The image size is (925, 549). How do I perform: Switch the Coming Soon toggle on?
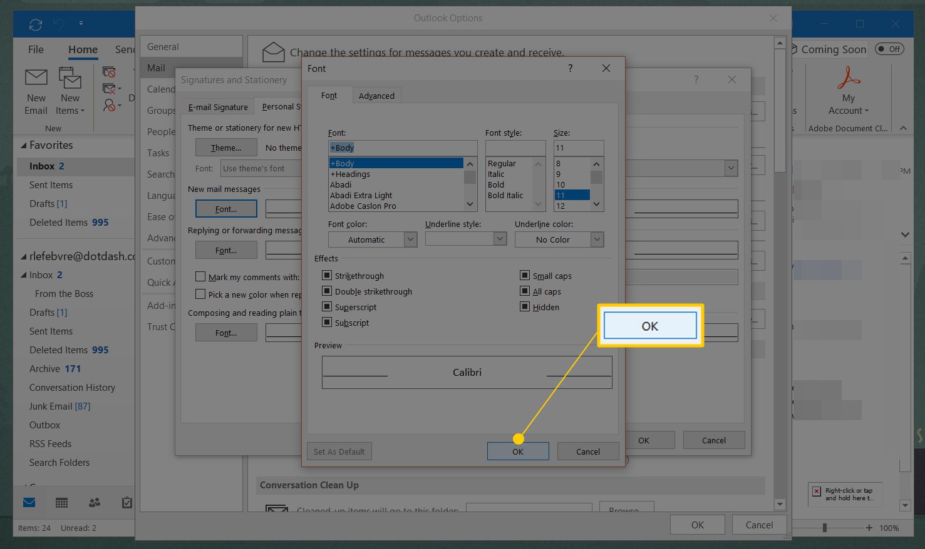tap(889, 49)
